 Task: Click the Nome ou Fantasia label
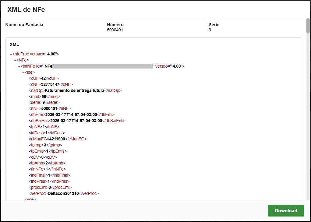tap(24, 25)
